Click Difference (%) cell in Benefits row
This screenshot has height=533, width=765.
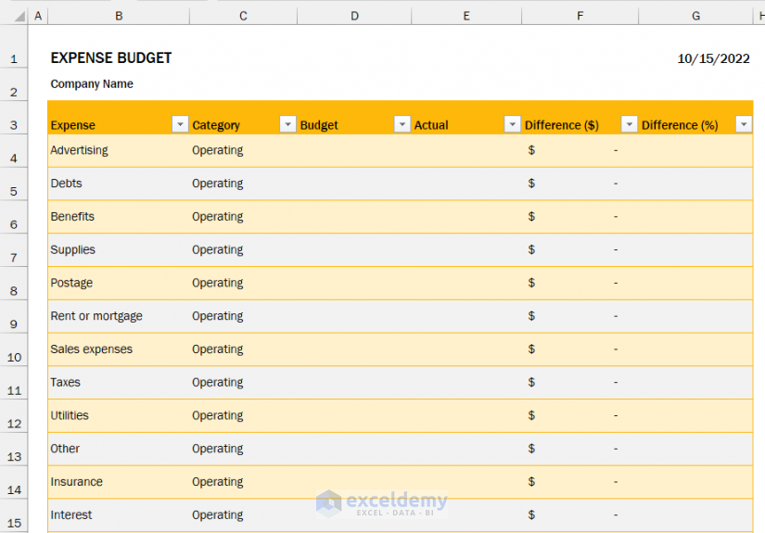(695, 217)
